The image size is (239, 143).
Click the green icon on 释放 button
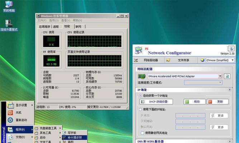coord(187,102)
